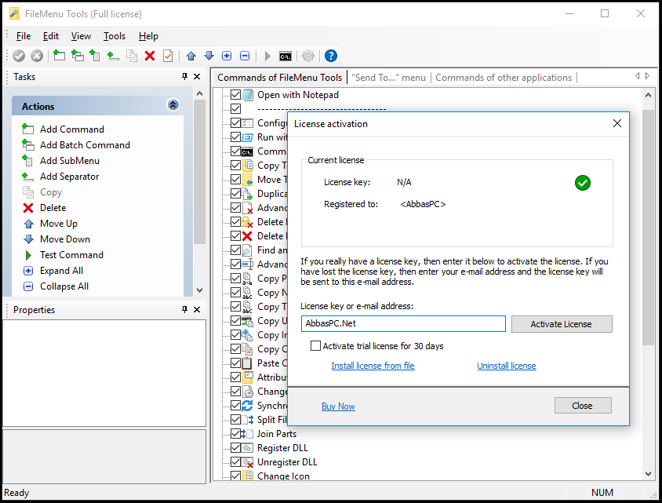
Task: Select Add Command in Actions list
Action: tap(72, 129)
